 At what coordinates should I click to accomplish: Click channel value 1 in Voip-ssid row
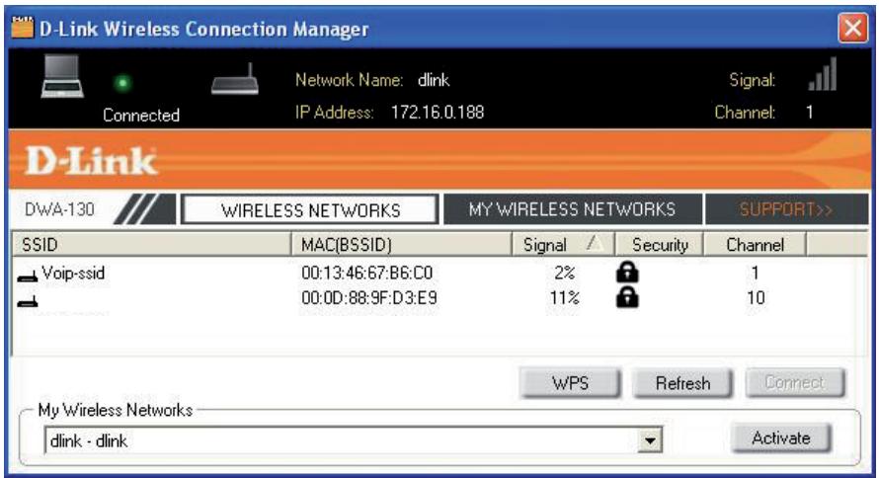pos(756,273)
